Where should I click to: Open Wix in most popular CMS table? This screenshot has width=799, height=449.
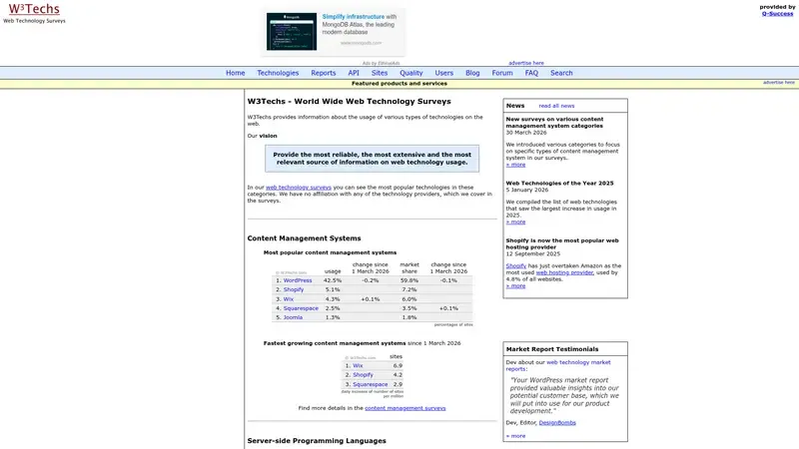[x=289, y=299]
